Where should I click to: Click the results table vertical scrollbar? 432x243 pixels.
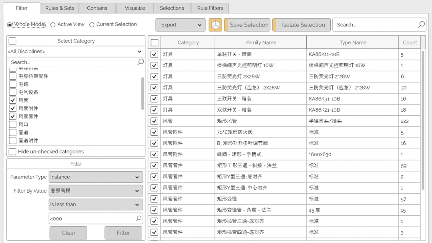point(423,120)
